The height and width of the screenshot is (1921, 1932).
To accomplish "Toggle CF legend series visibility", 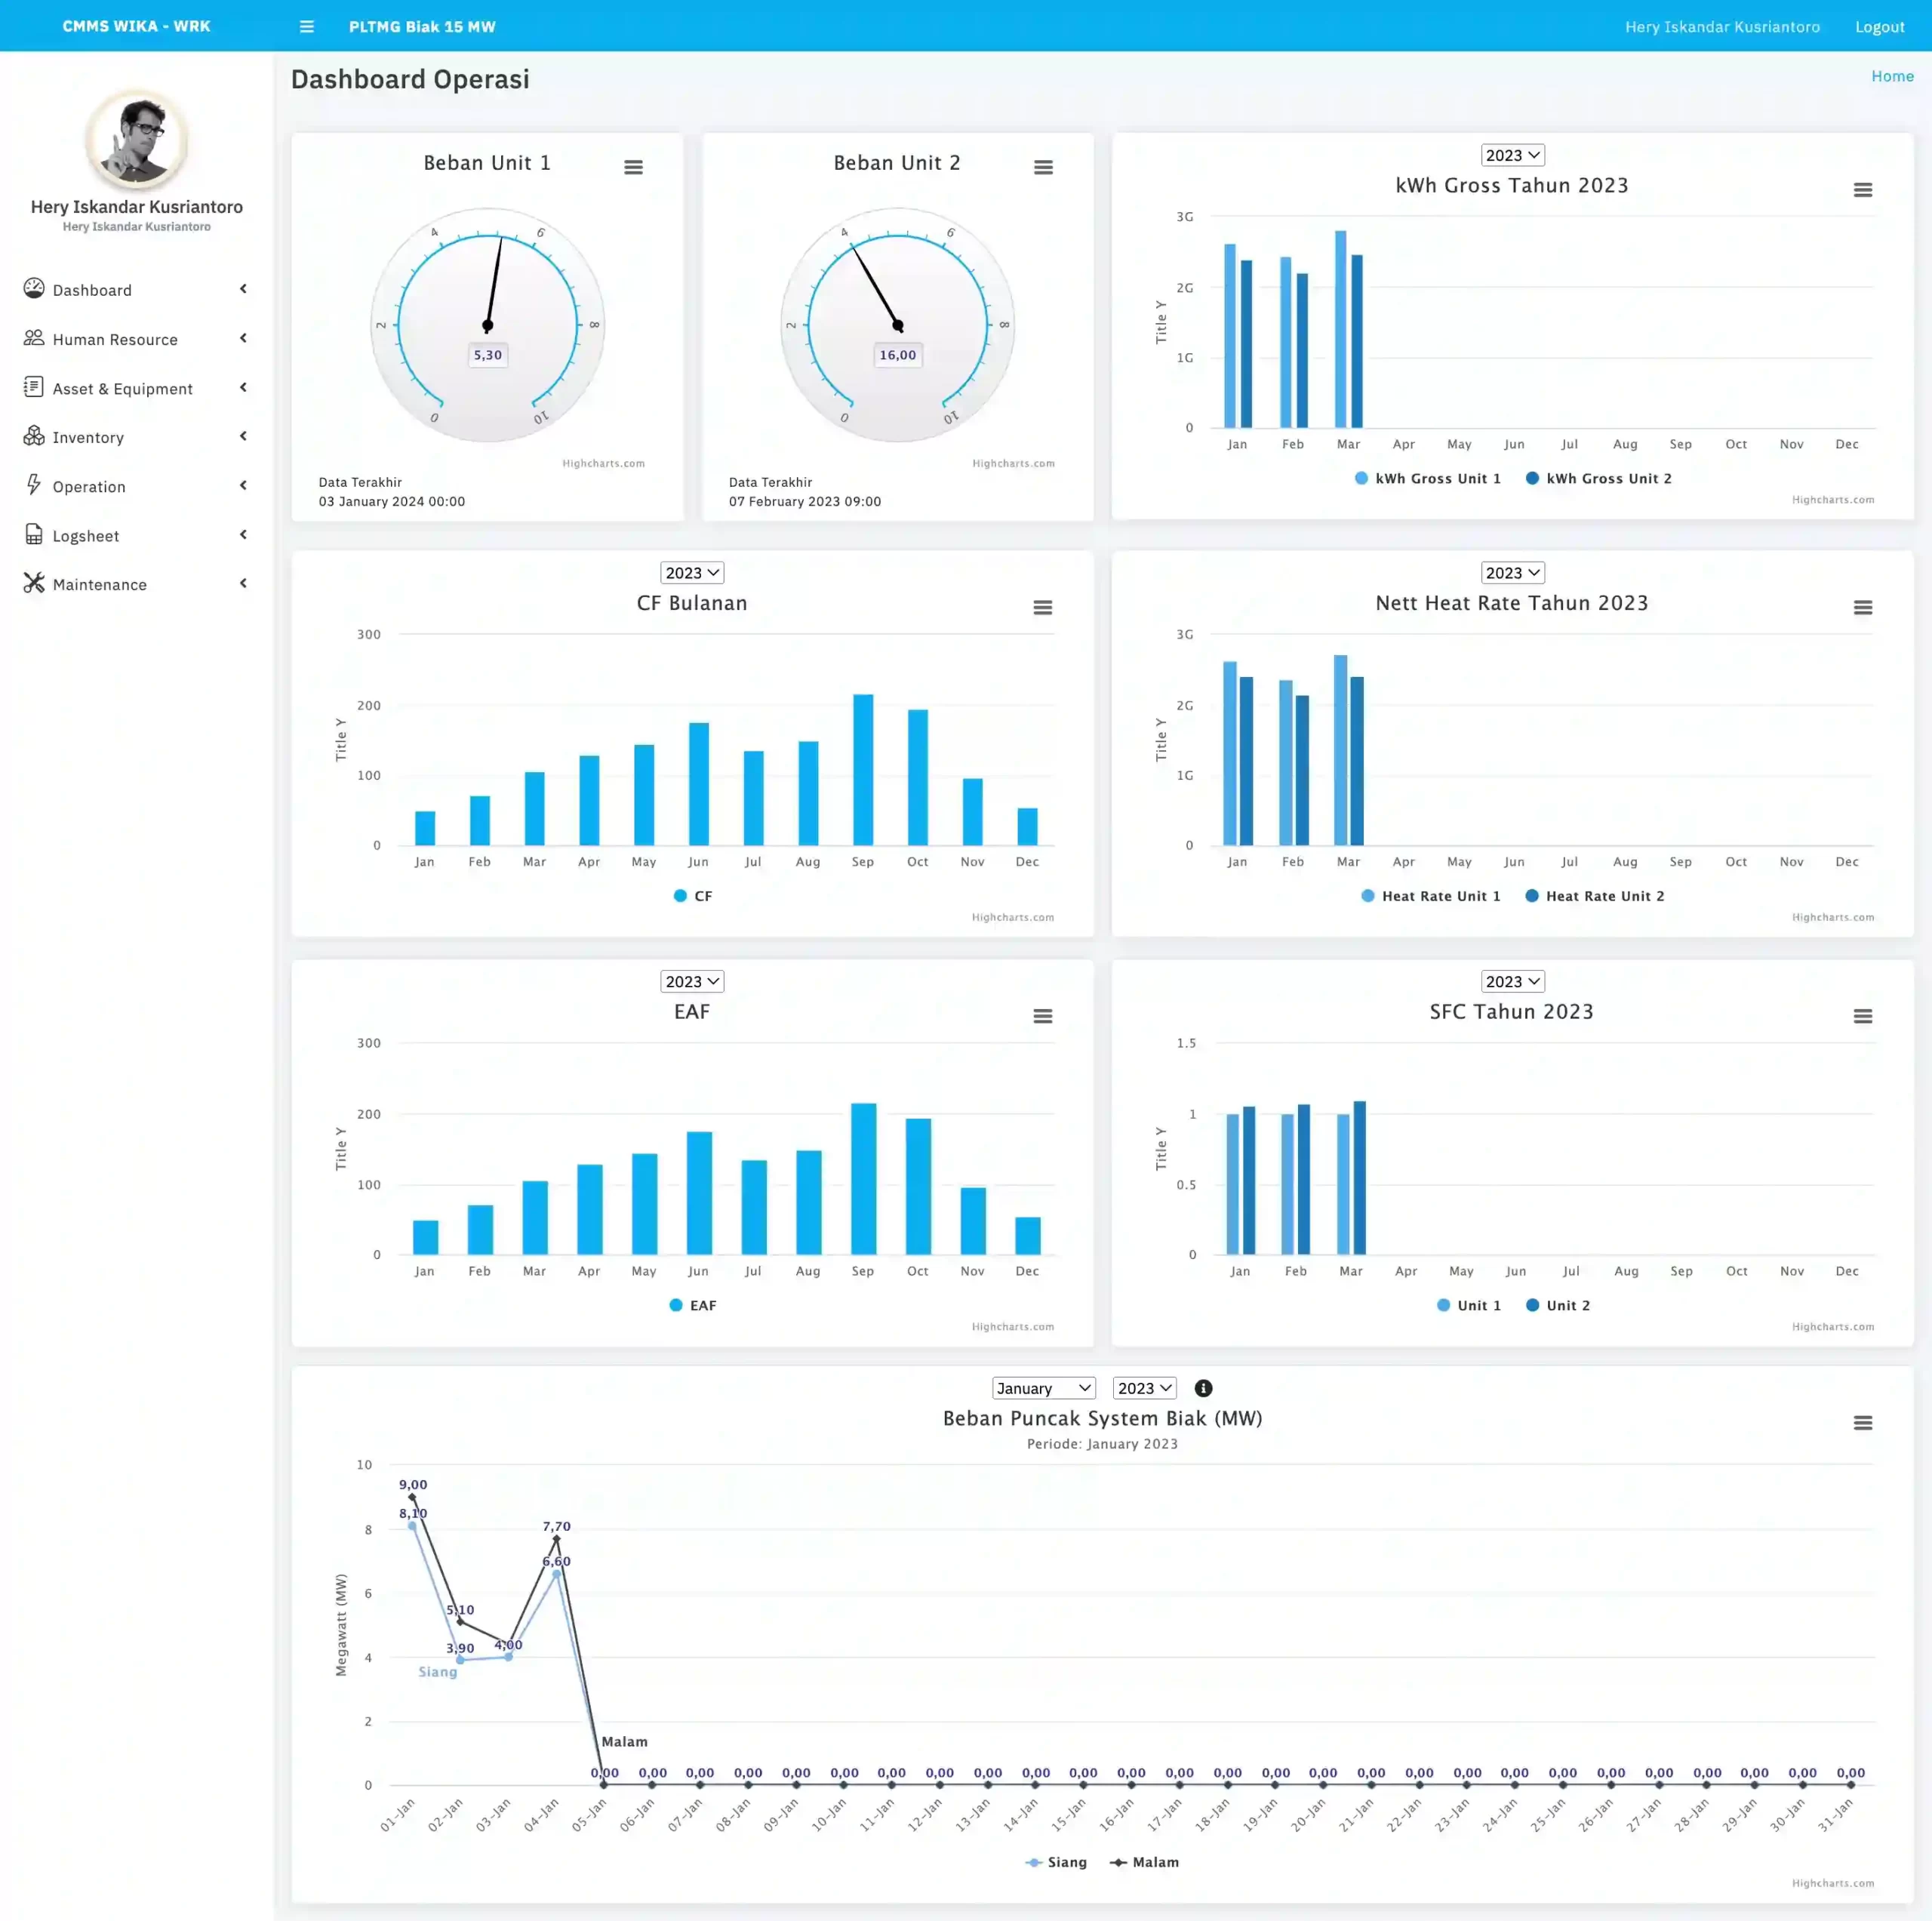I will [x=693, y=896].
